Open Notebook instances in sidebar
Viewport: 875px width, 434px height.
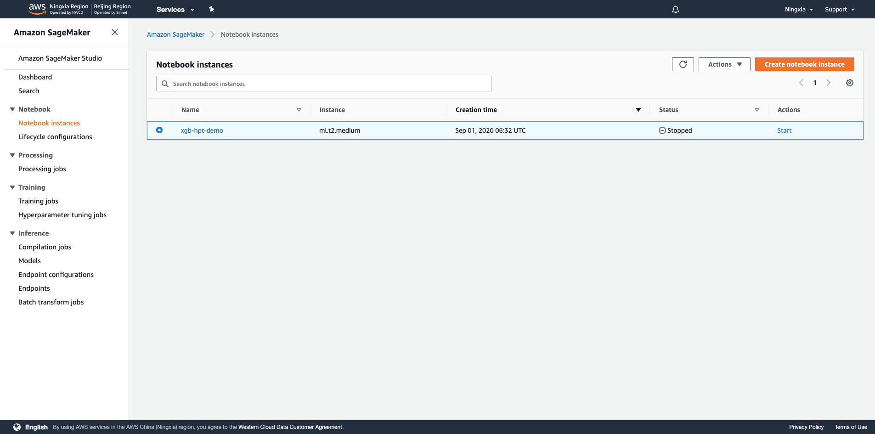point(49,123)
